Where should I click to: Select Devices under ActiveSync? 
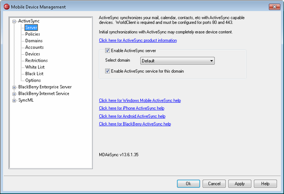tap(32, 54)
